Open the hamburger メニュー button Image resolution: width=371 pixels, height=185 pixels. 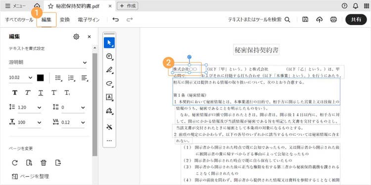[16, 6]
